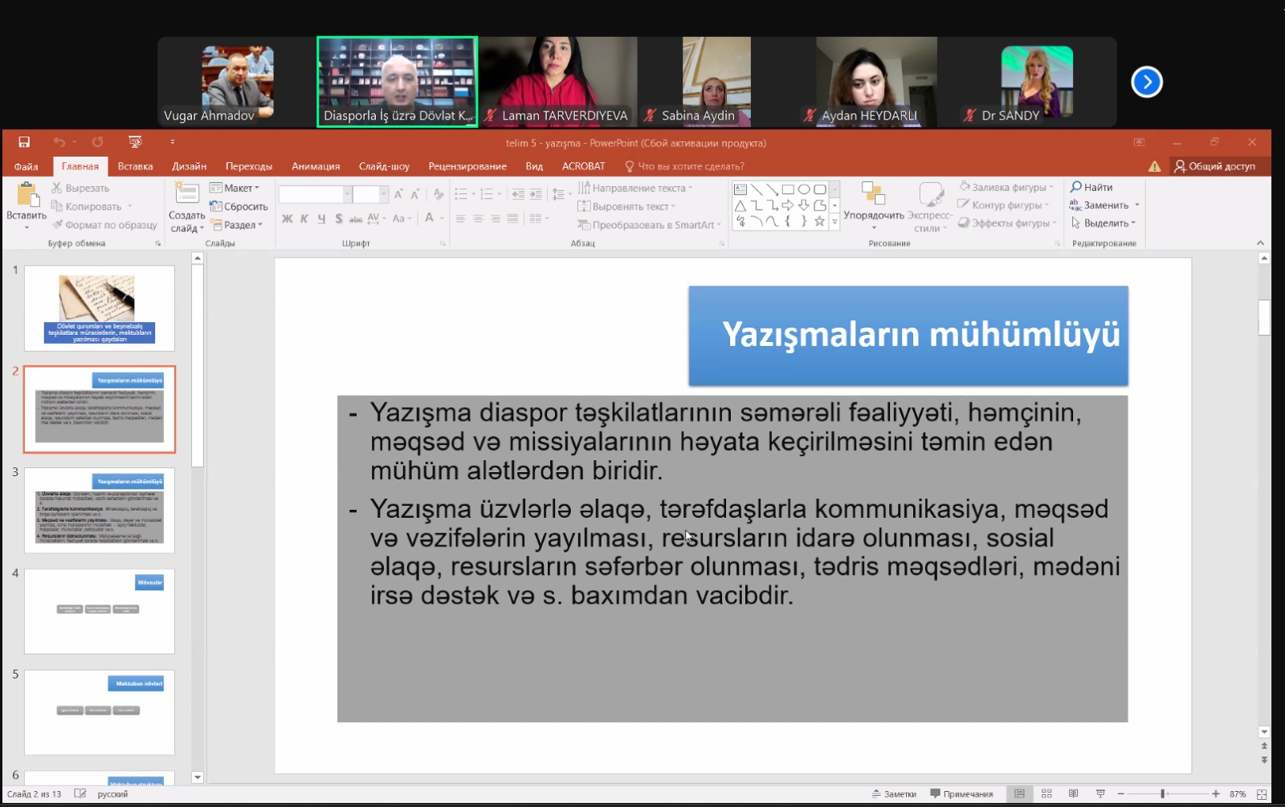Open Find (Найти) with the magnifier icon
Viewport: 1285px width, 807px height.
tap(1091, 187)
